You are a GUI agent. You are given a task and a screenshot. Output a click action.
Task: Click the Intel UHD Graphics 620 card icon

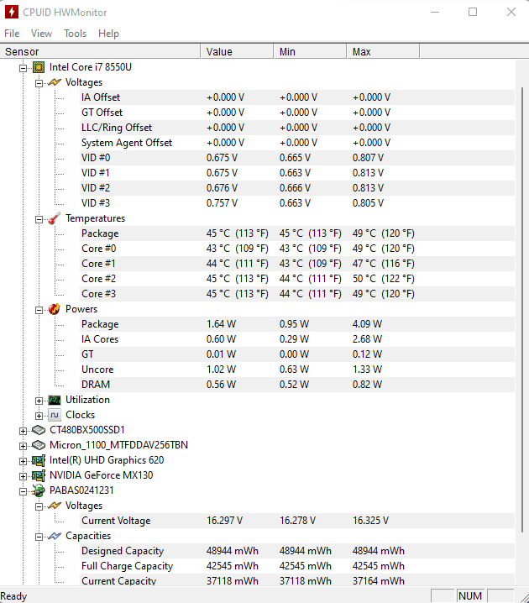pyautogui.click(x=39, y=460)
